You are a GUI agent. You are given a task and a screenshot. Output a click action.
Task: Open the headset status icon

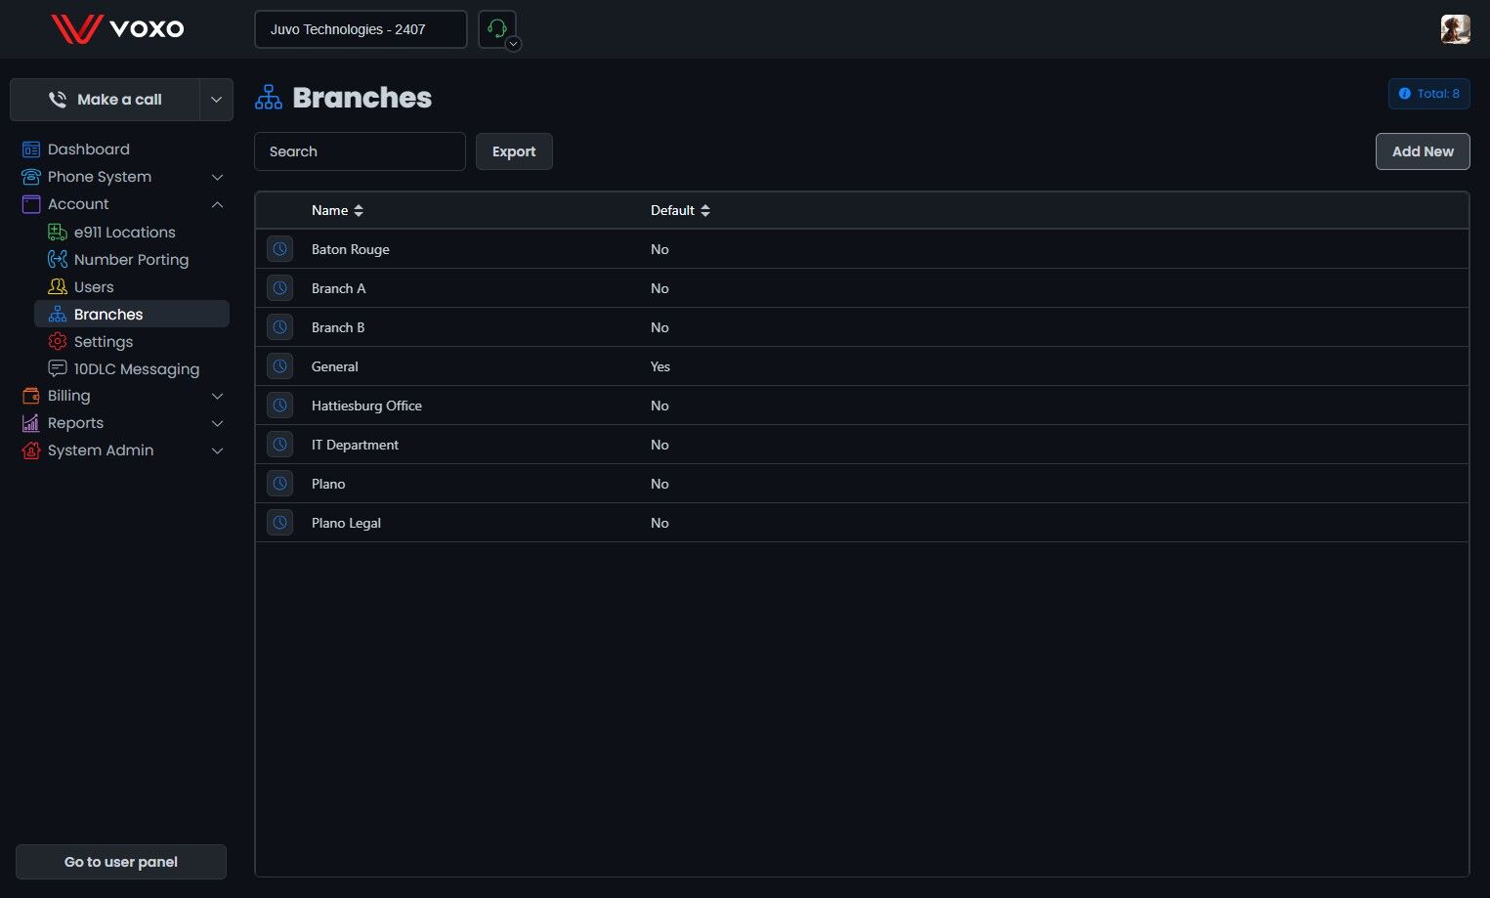click(x=497, y=29)
